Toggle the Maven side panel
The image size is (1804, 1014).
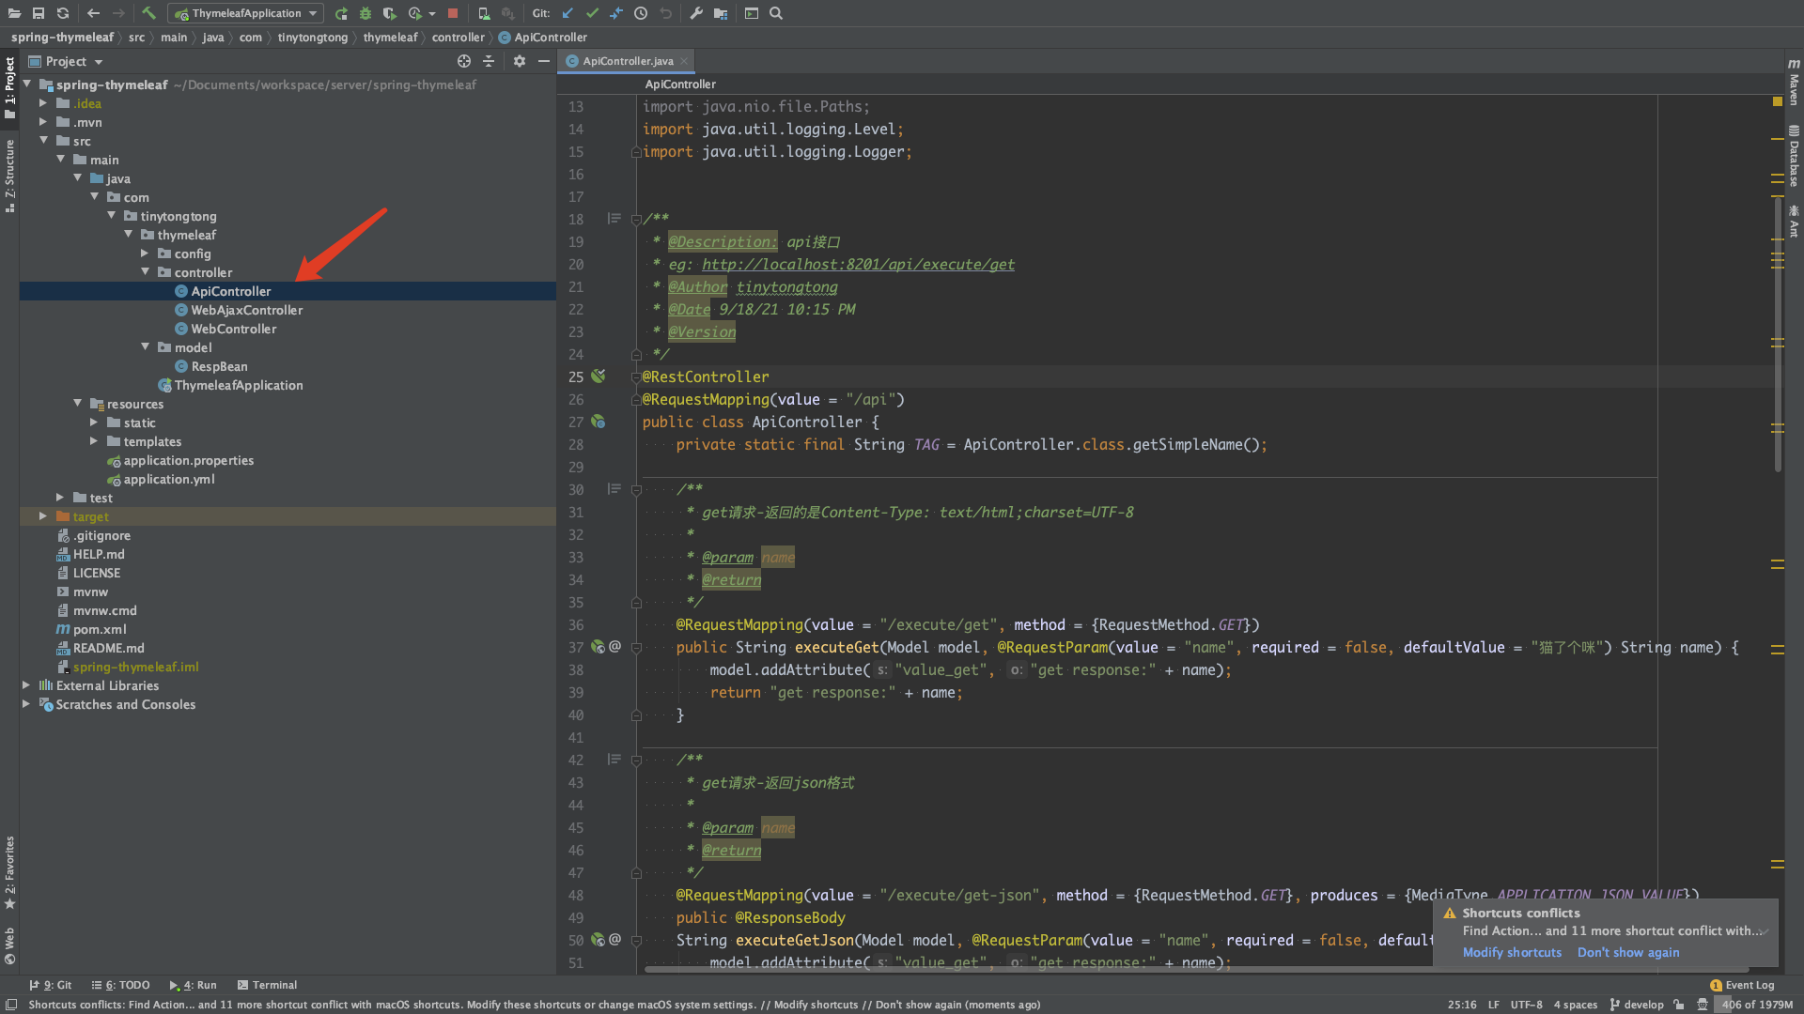point(1794,83)
